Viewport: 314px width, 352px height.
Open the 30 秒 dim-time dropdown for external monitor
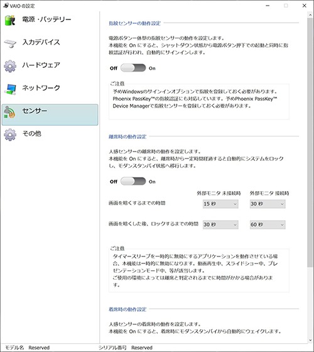pos(268,204)
